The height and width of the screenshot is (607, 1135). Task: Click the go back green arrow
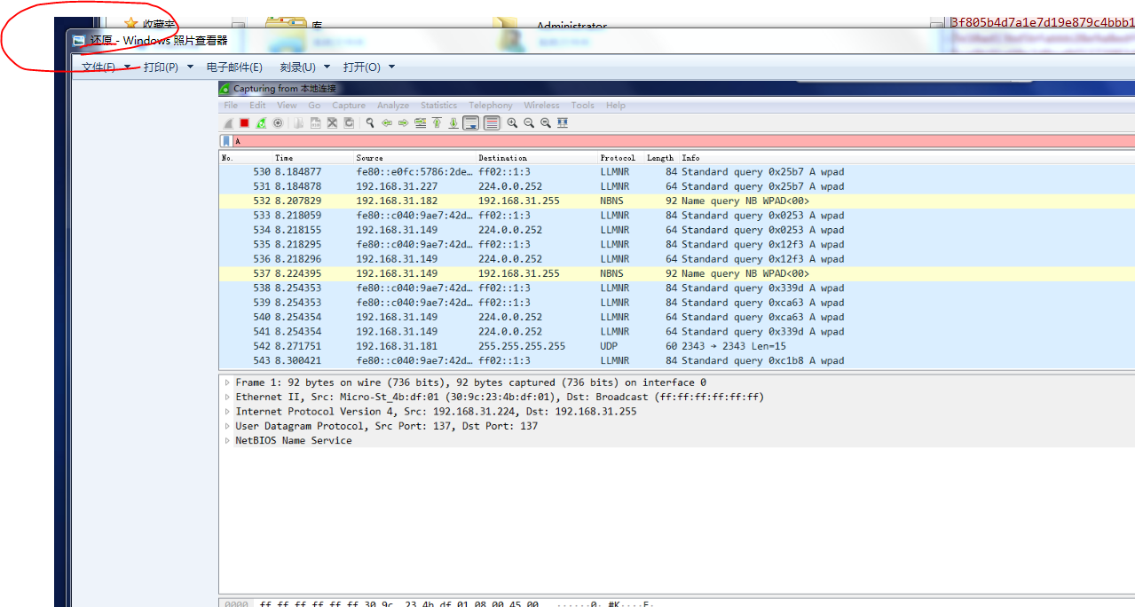click(x=387, y=123)
